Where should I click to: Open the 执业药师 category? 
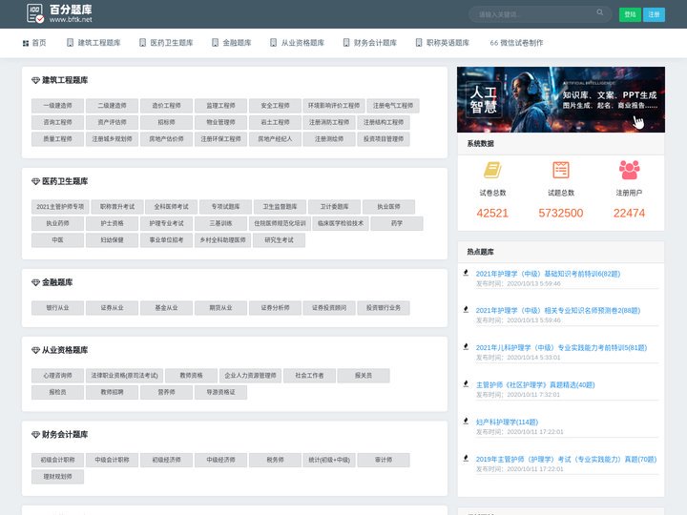point(57,223)
